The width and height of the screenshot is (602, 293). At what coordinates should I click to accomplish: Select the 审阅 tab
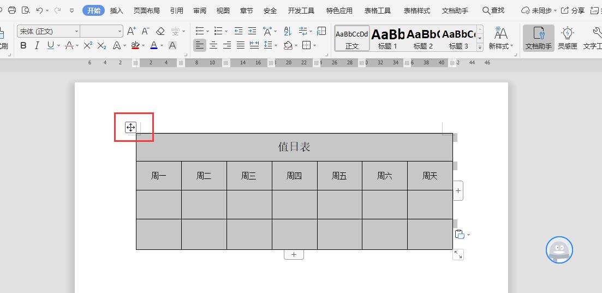point(200,10)
